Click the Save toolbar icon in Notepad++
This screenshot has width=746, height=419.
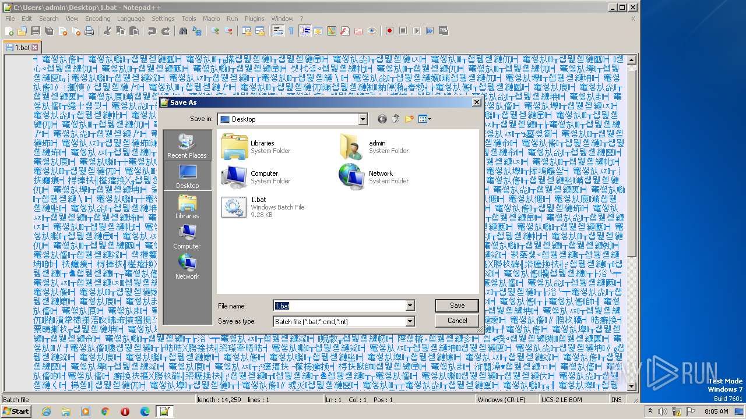coord(36,31)
